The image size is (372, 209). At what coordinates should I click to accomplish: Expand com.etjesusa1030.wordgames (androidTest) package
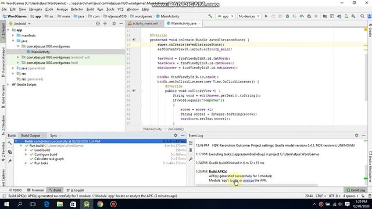pos(18,57)
